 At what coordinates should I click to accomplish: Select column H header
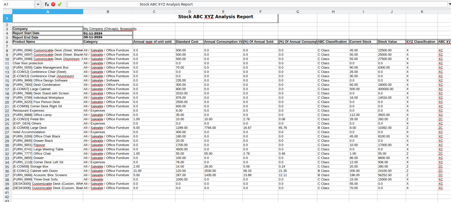pos(333,12)
